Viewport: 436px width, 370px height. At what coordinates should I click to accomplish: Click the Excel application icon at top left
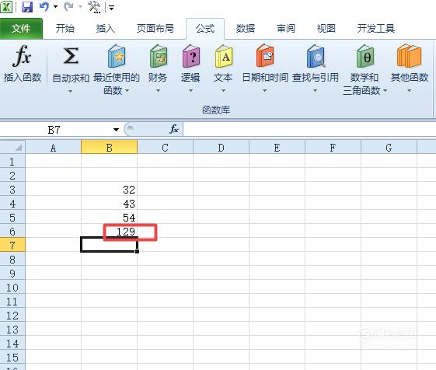tap(6, 7)
